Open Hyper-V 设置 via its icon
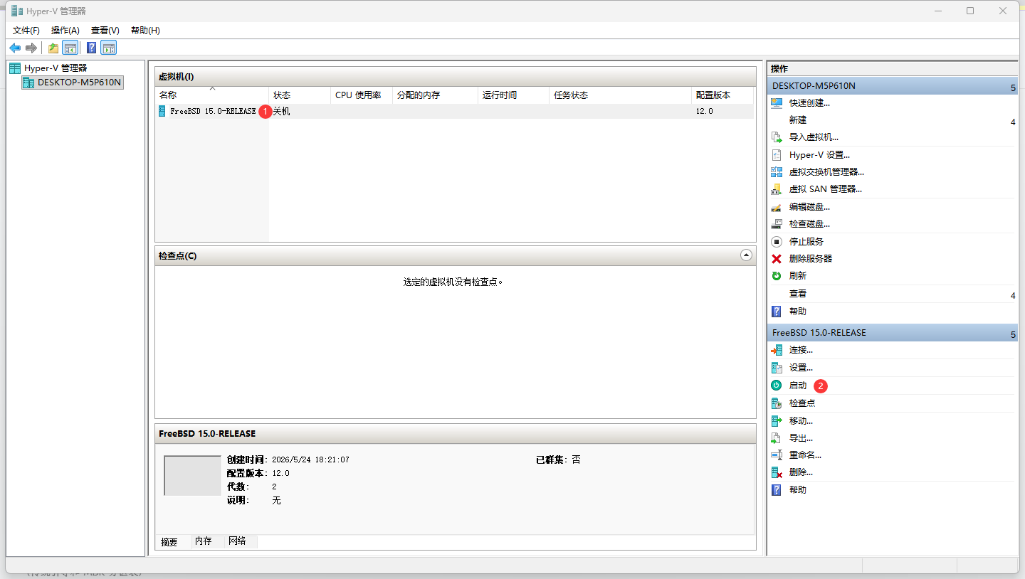This screenshot has width=1025, height=579. pos(777,155)
